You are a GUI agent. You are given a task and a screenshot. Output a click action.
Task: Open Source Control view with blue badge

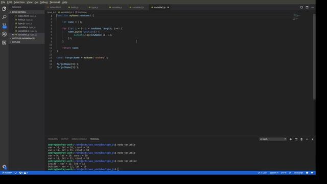[4, 26]
